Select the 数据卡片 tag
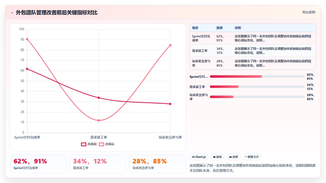The height and width of the screenshot is (183, 326). coord(252,157)
